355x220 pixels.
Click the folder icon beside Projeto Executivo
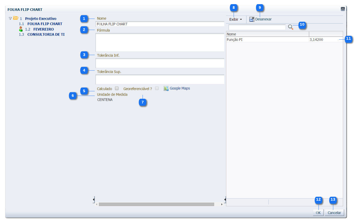tap(16, 18)
